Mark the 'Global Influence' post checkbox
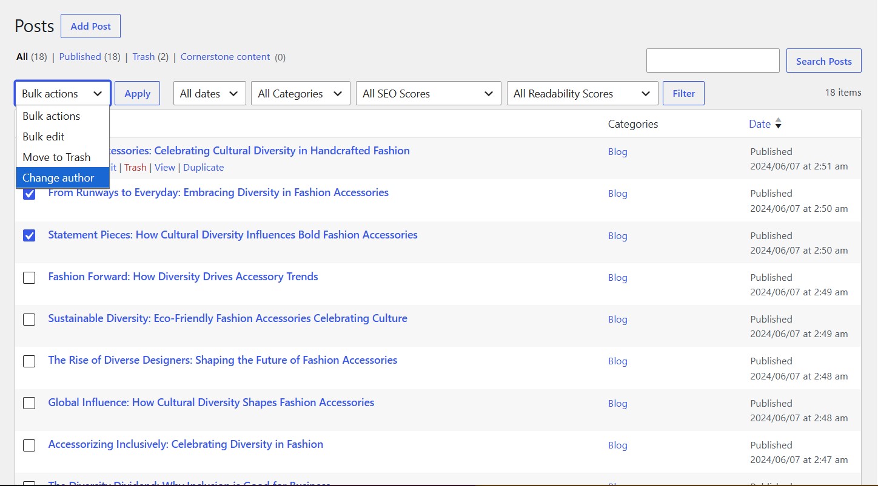Image resolution: width=878 pixels, height=486 pixels. pyautogui.click(x=29, y=403)
